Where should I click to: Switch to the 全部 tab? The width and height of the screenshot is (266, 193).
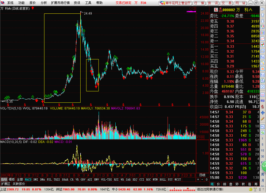pyautogui.click(x=20, y=179)
